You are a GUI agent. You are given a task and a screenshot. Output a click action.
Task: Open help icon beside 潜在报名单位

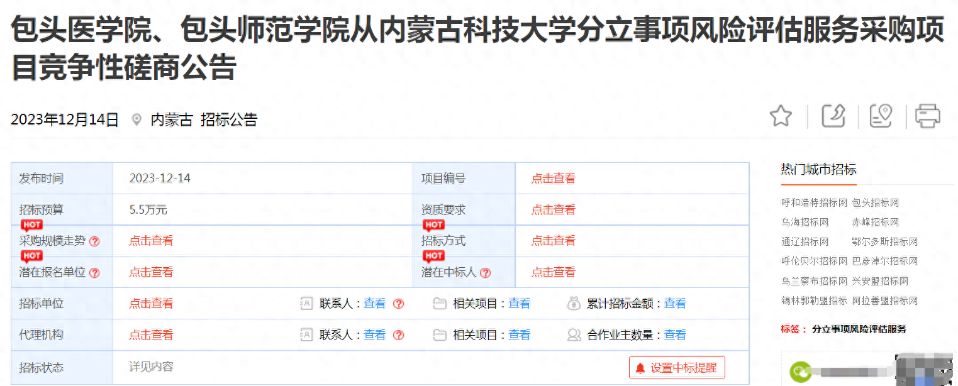click(x=94, y=273)
